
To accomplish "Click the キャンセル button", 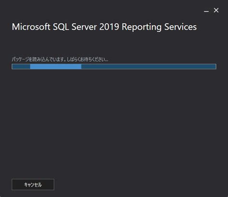I will (33, 184).
